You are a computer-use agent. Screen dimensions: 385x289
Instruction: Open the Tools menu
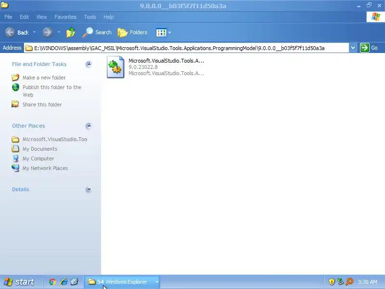[x=90, y=17]
